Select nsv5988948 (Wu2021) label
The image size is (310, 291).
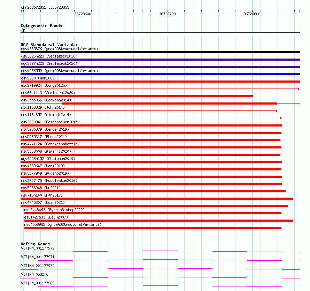[x=41, y=188]
